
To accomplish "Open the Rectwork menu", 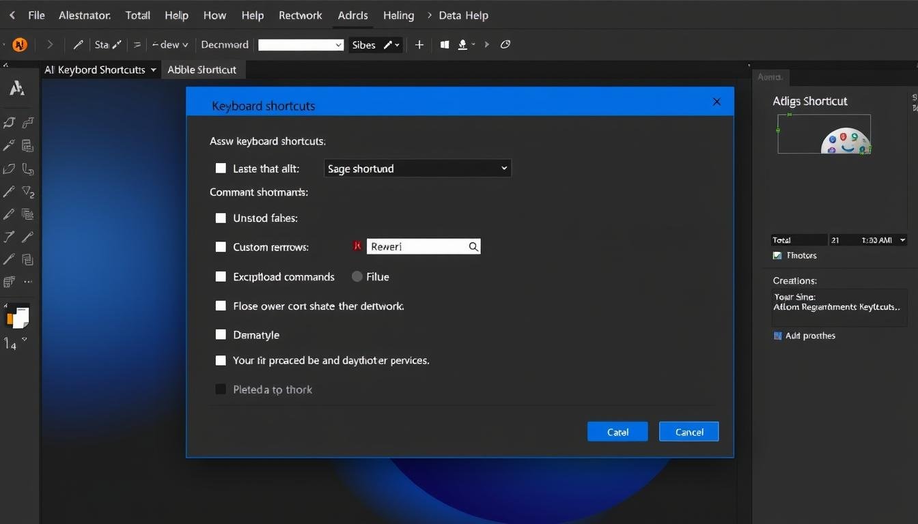I will coord(301,15).
